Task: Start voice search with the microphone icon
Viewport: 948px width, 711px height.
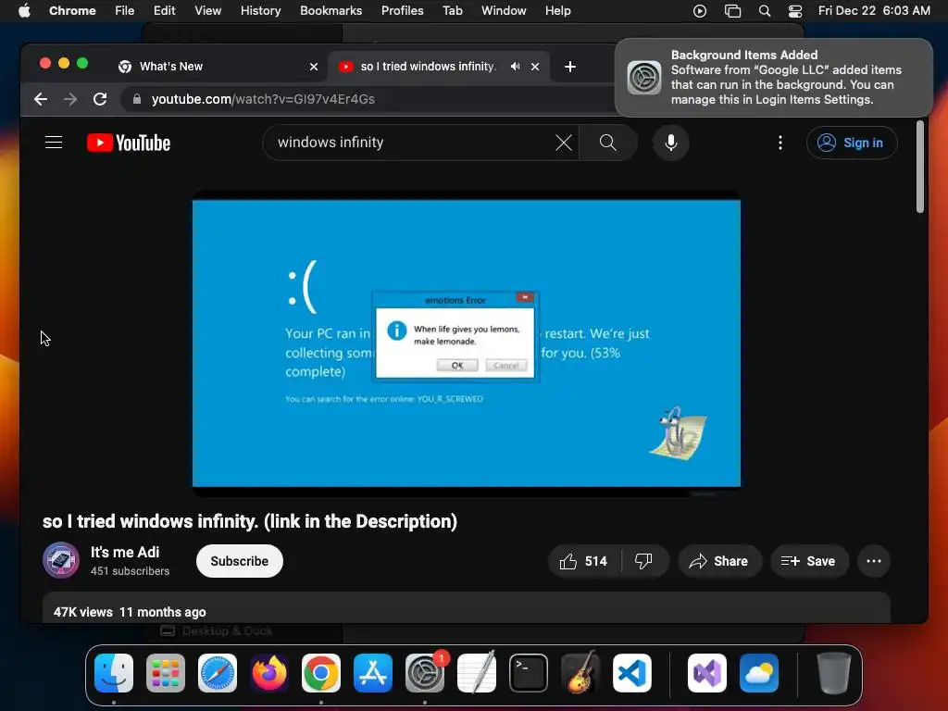Action: [x=670, y=143]
